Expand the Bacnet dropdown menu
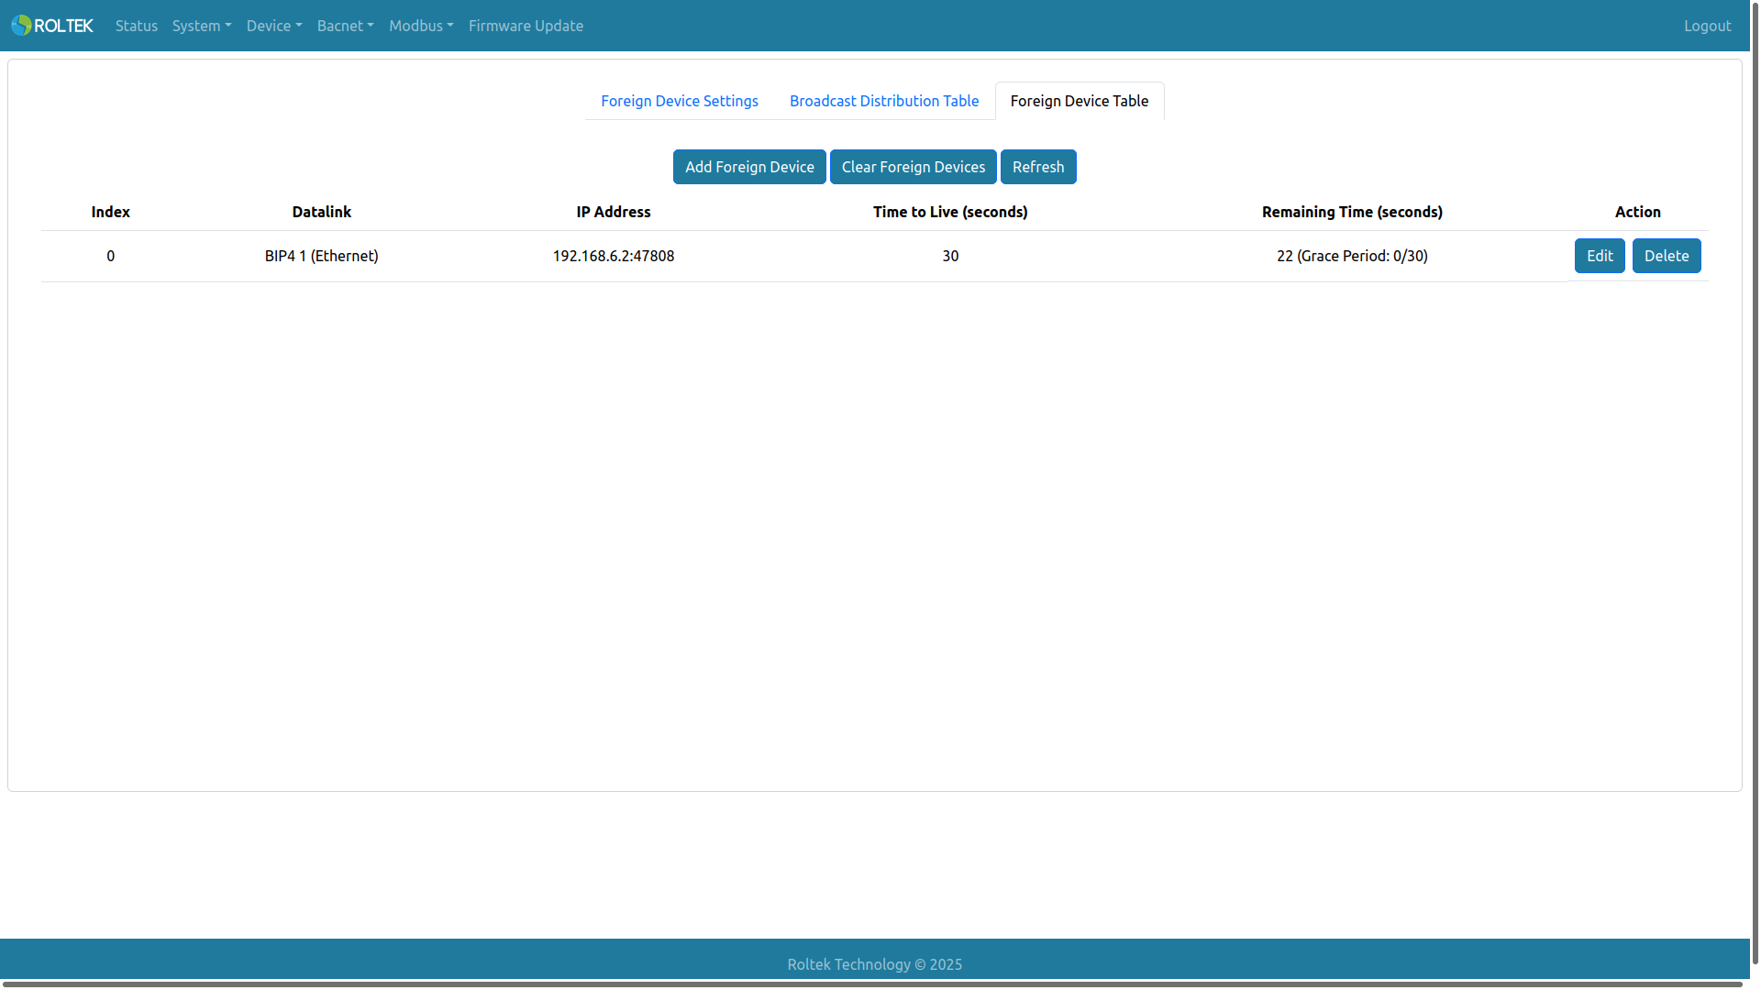 (x=346, y=26)
